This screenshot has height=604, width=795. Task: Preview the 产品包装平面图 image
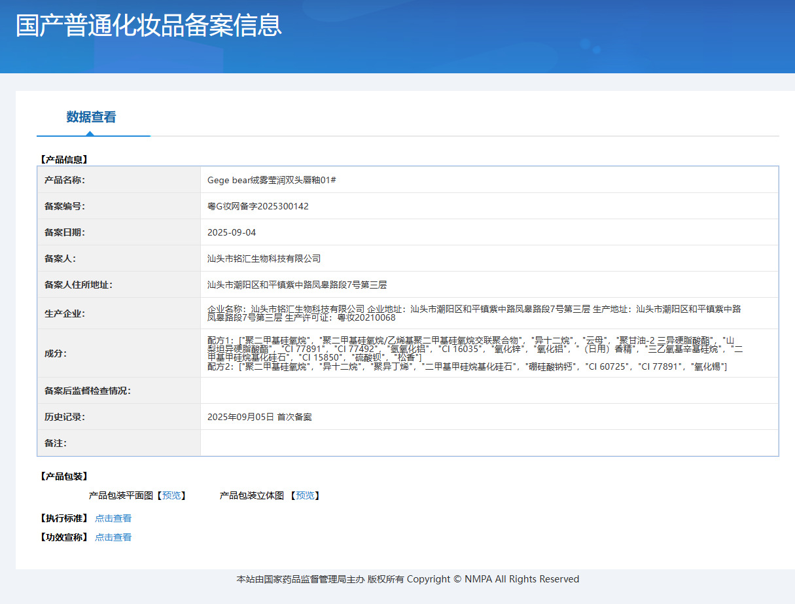[x=171, y=496]
